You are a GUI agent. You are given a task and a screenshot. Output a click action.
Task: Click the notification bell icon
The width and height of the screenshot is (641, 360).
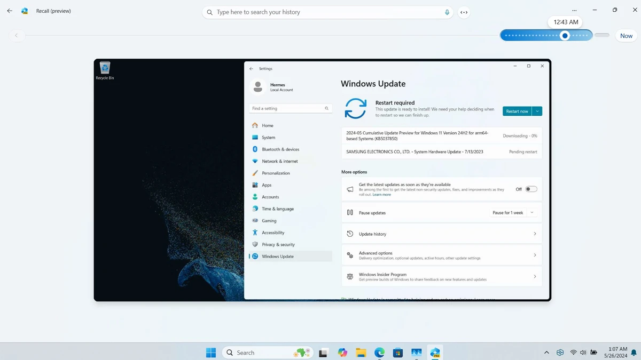click(x=634, y=353)
